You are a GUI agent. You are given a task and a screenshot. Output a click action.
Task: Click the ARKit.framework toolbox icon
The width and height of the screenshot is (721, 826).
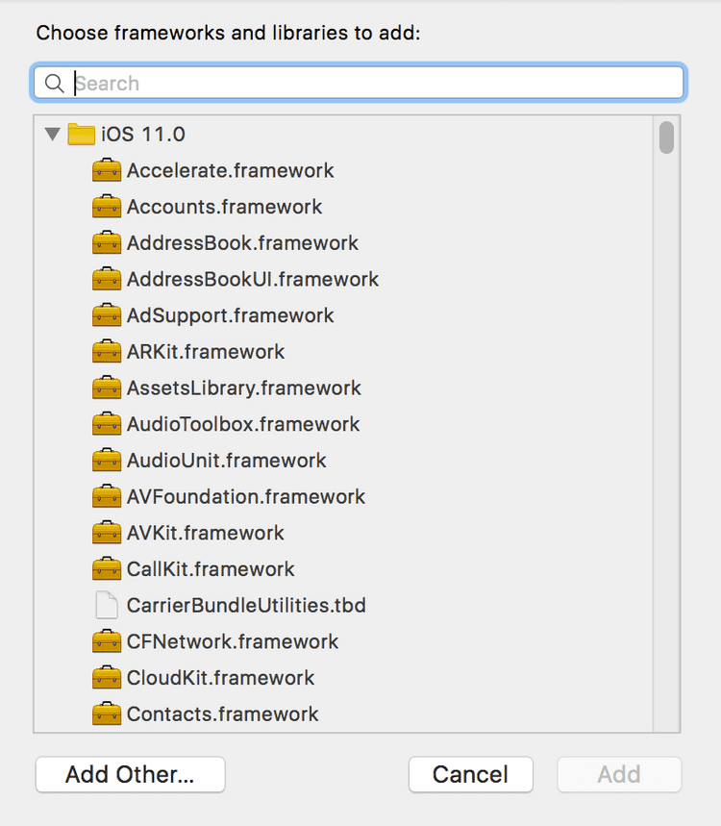107,351
